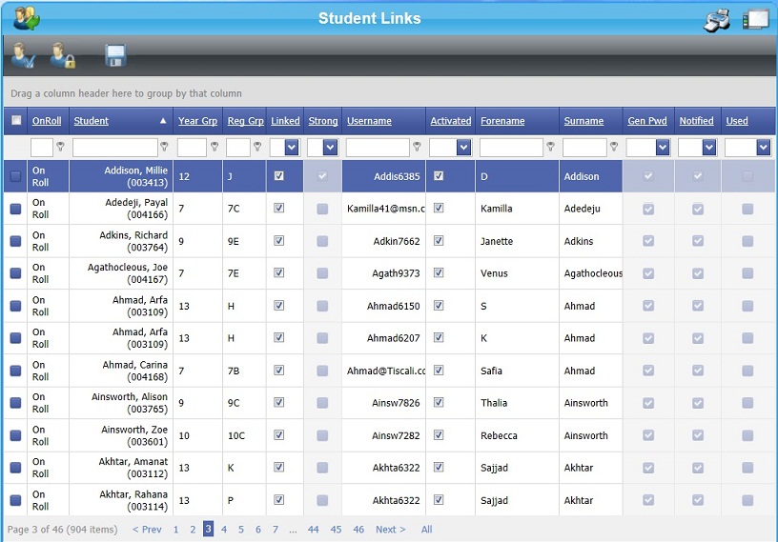Sort by the Year Grp column header
The height and width of the screenshot is (542, 778).
tap(197, 121)
